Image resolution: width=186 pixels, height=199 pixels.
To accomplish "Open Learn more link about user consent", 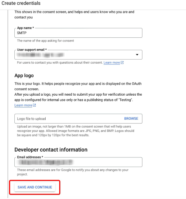I will click(112, 63).
